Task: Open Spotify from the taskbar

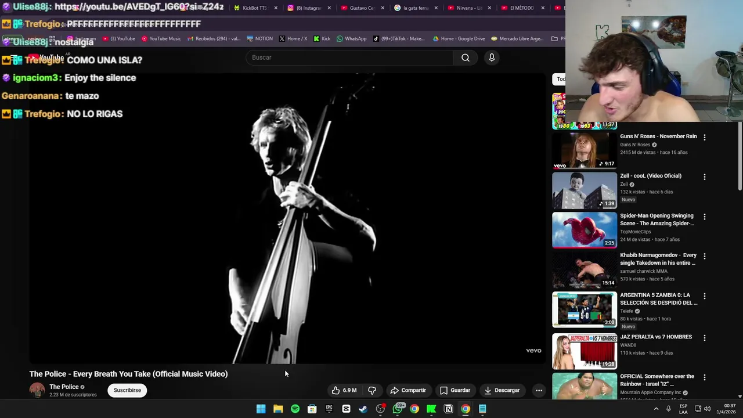Action: (295, 409)
